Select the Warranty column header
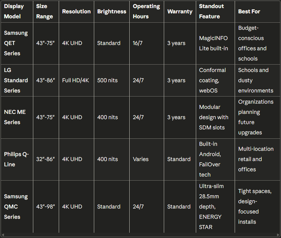 point(180,11)
